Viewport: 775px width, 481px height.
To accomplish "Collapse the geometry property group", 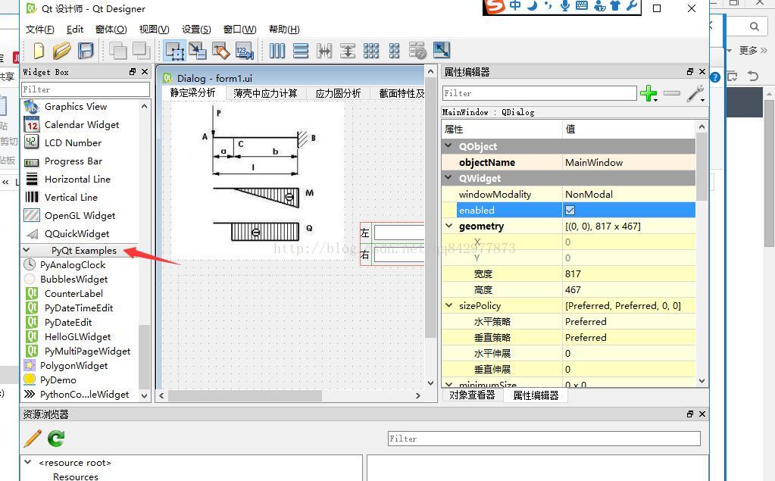I will pos(448,226).
